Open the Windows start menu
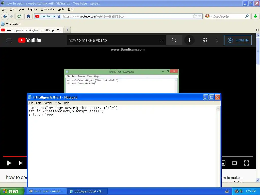The width and height of the screenshot is (260, 195). (12, 191)
